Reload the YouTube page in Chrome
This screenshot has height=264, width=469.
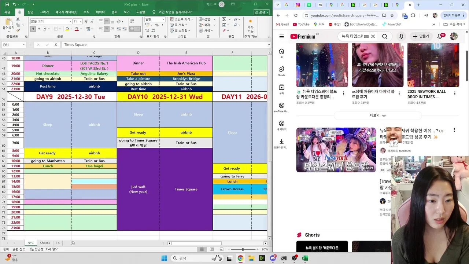[x=296, y=15]
